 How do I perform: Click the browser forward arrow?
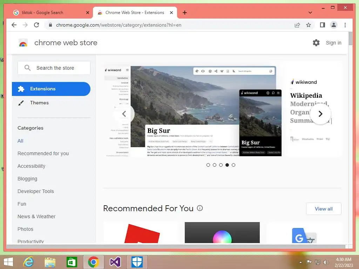tap(25, 25)
